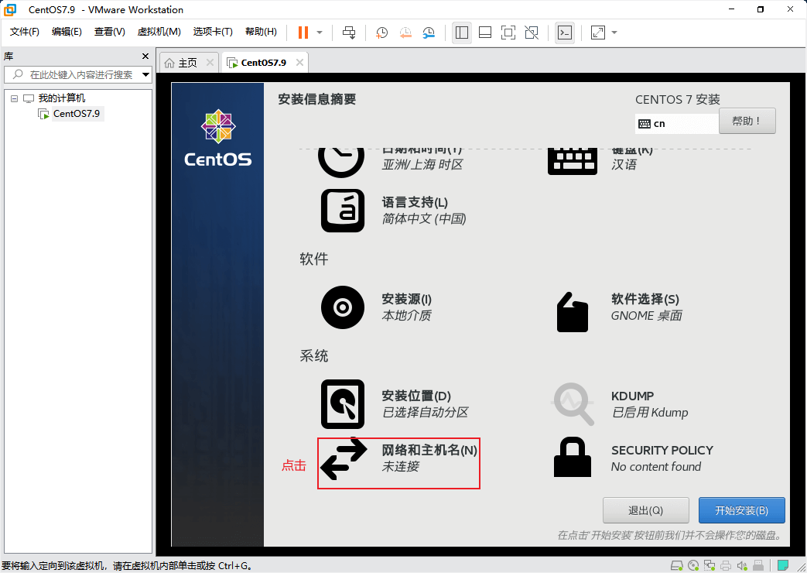Click the No content found text

(655, 466)
